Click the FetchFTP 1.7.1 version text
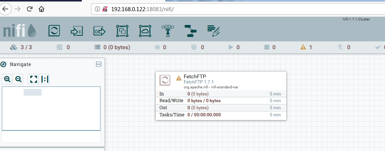The height and width of the screenshot is (151, 385). pos(199,82)
